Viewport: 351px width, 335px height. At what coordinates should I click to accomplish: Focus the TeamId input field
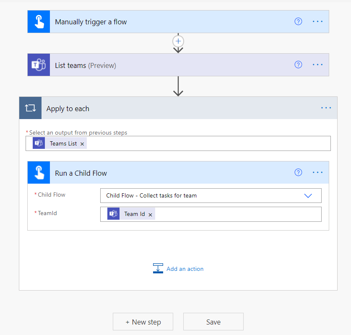coord(211,214)
